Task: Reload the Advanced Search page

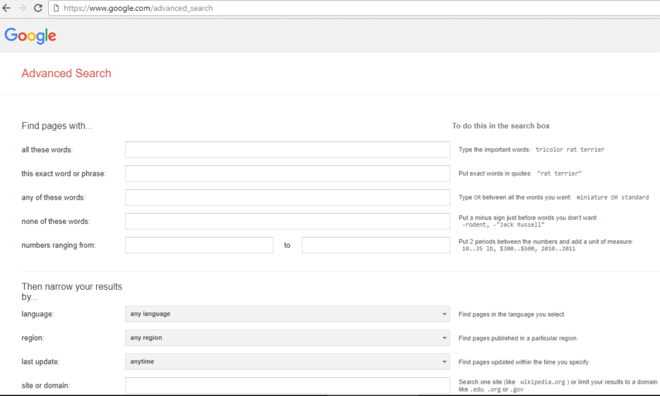Action: pos(38,8)
